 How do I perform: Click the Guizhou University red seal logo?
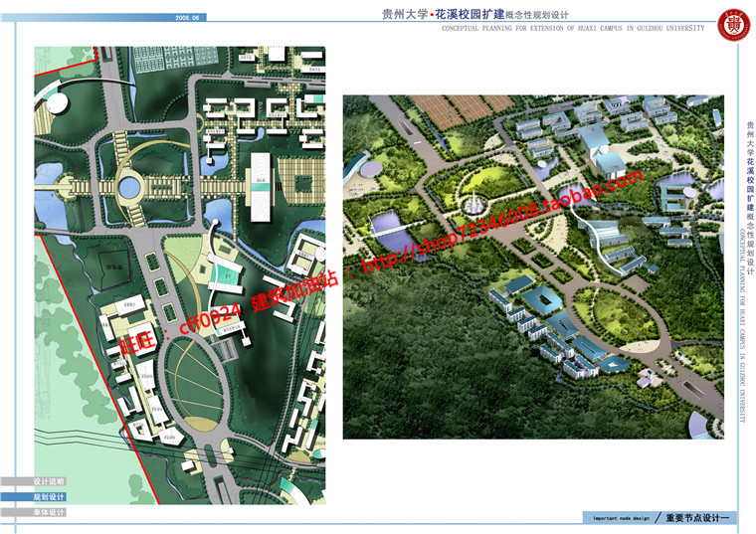pos(734,25)
